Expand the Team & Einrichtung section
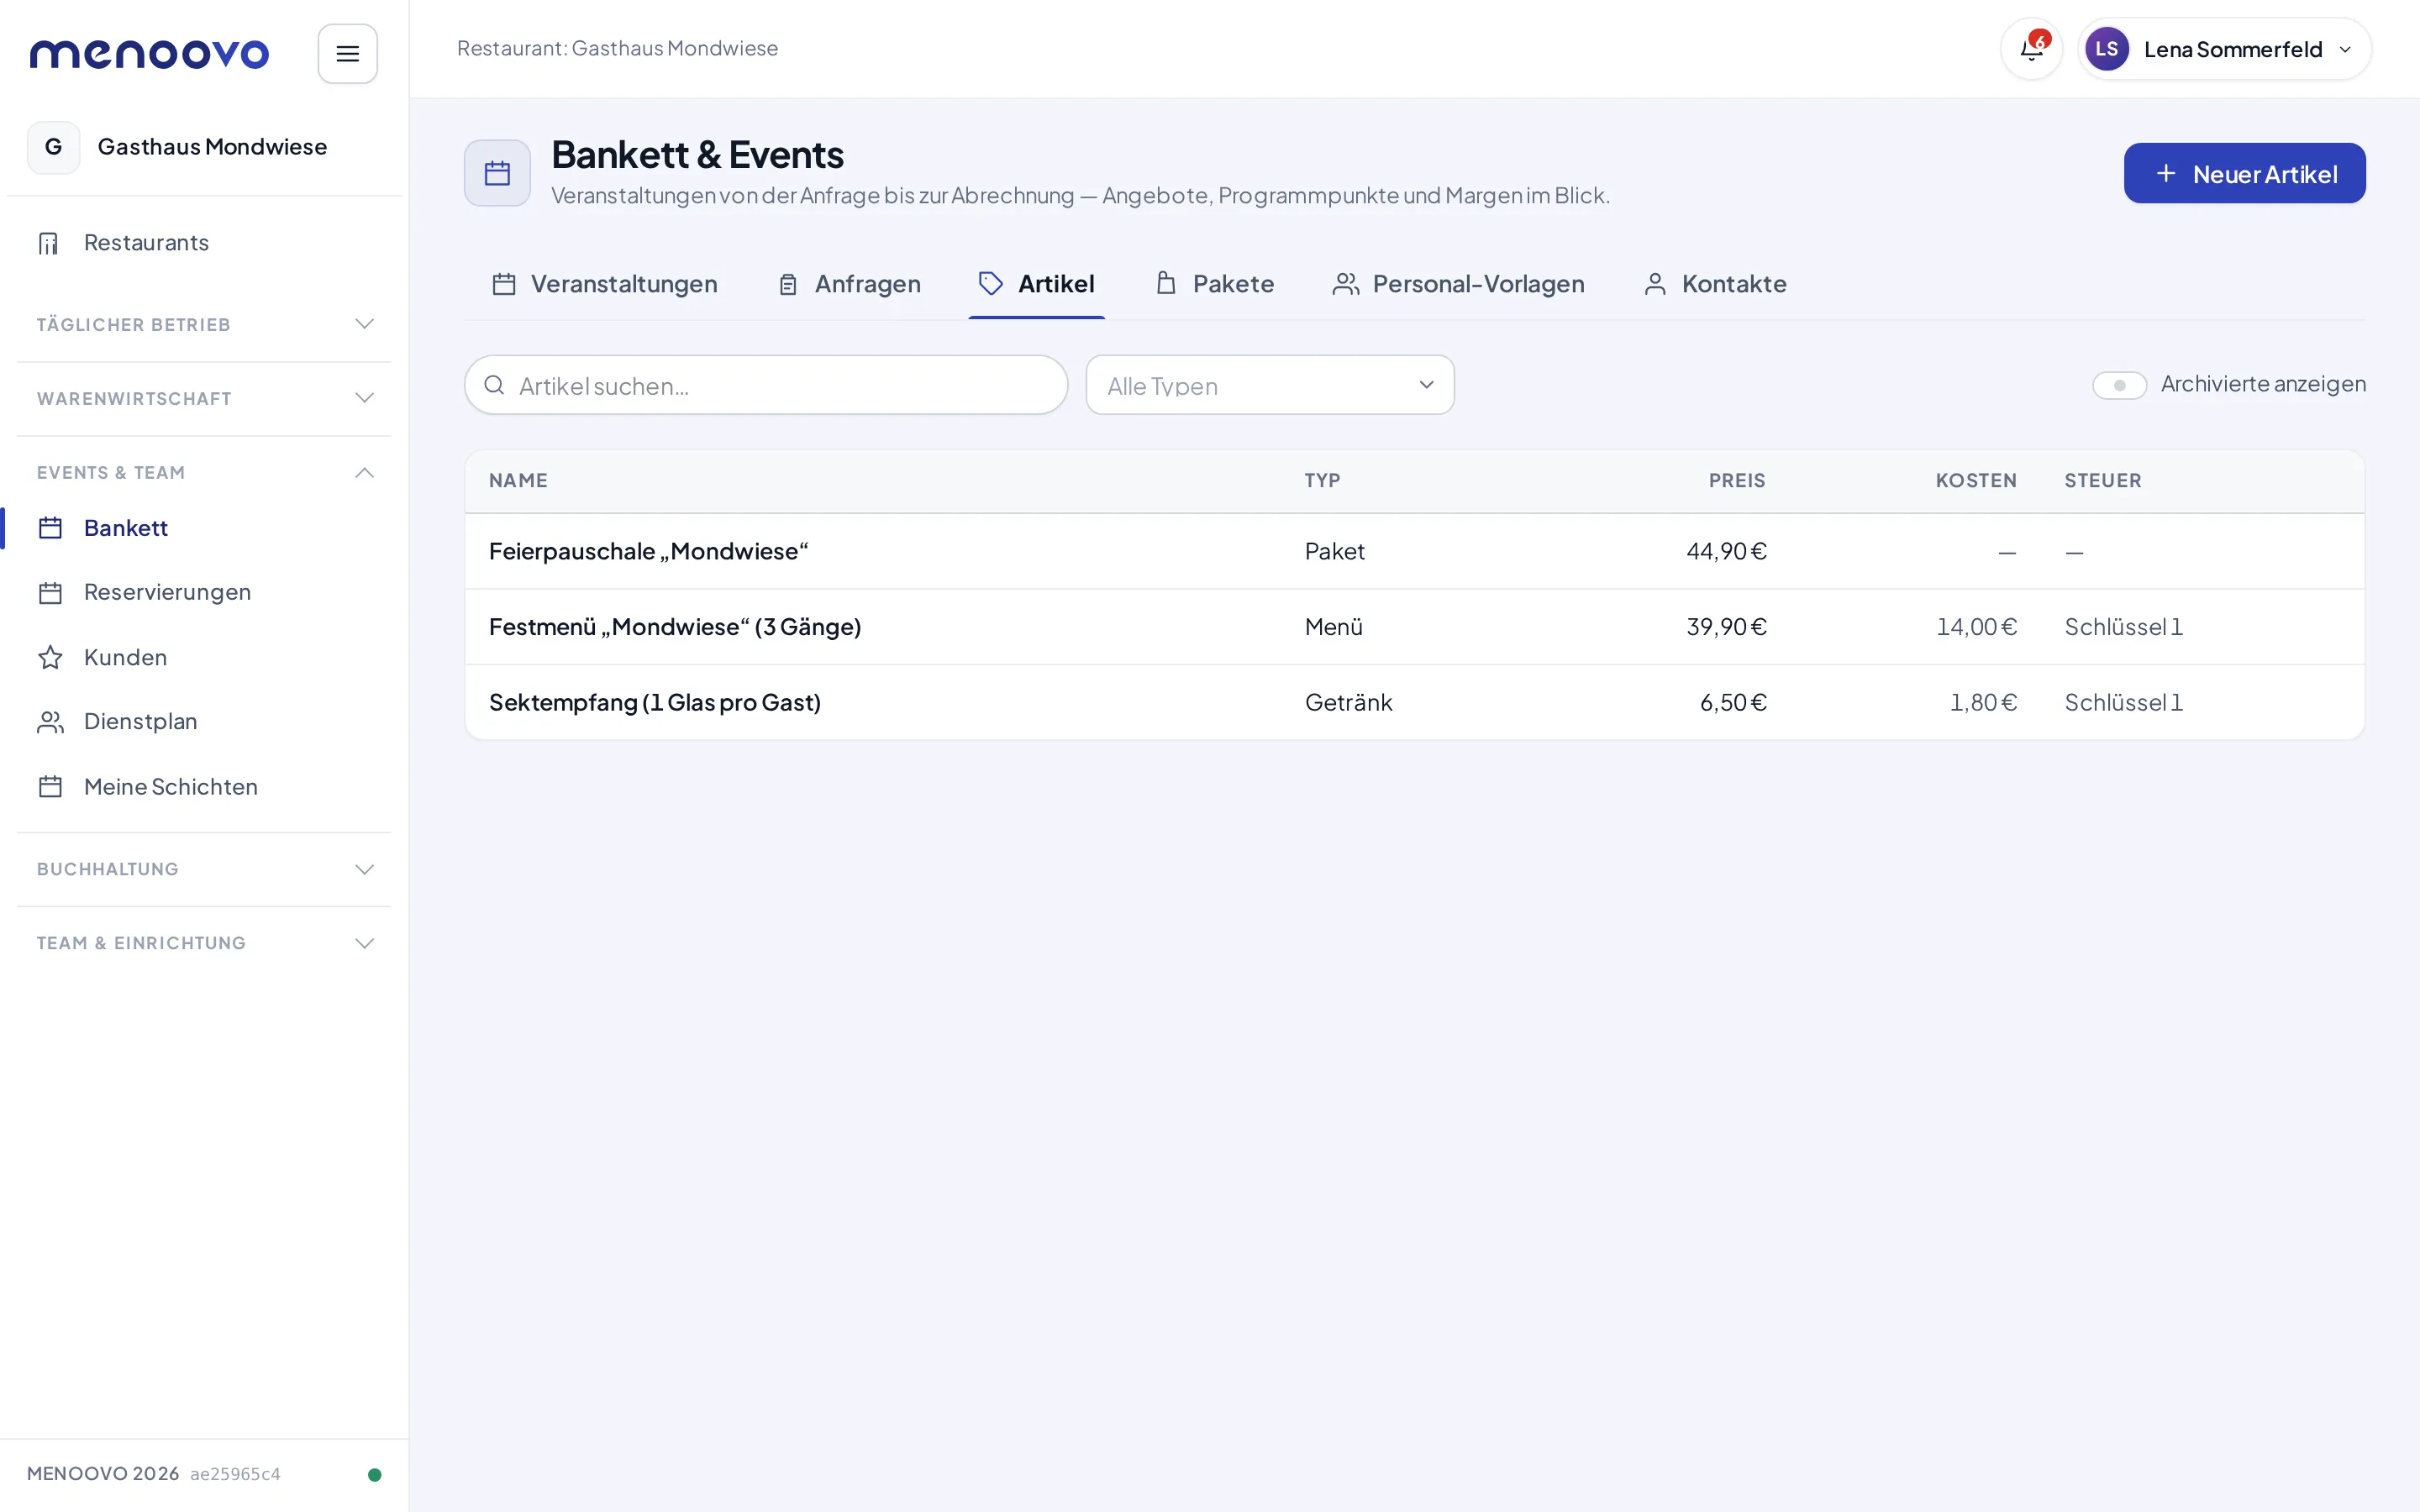 coord(204,943)
